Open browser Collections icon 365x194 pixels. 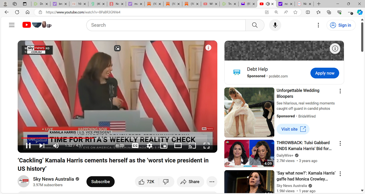[329, 12]
